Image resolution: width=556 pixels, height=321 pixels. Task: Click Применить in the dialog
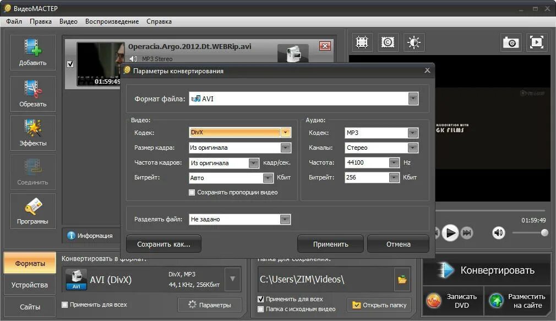pyautogui.click(x=330, y=244)
